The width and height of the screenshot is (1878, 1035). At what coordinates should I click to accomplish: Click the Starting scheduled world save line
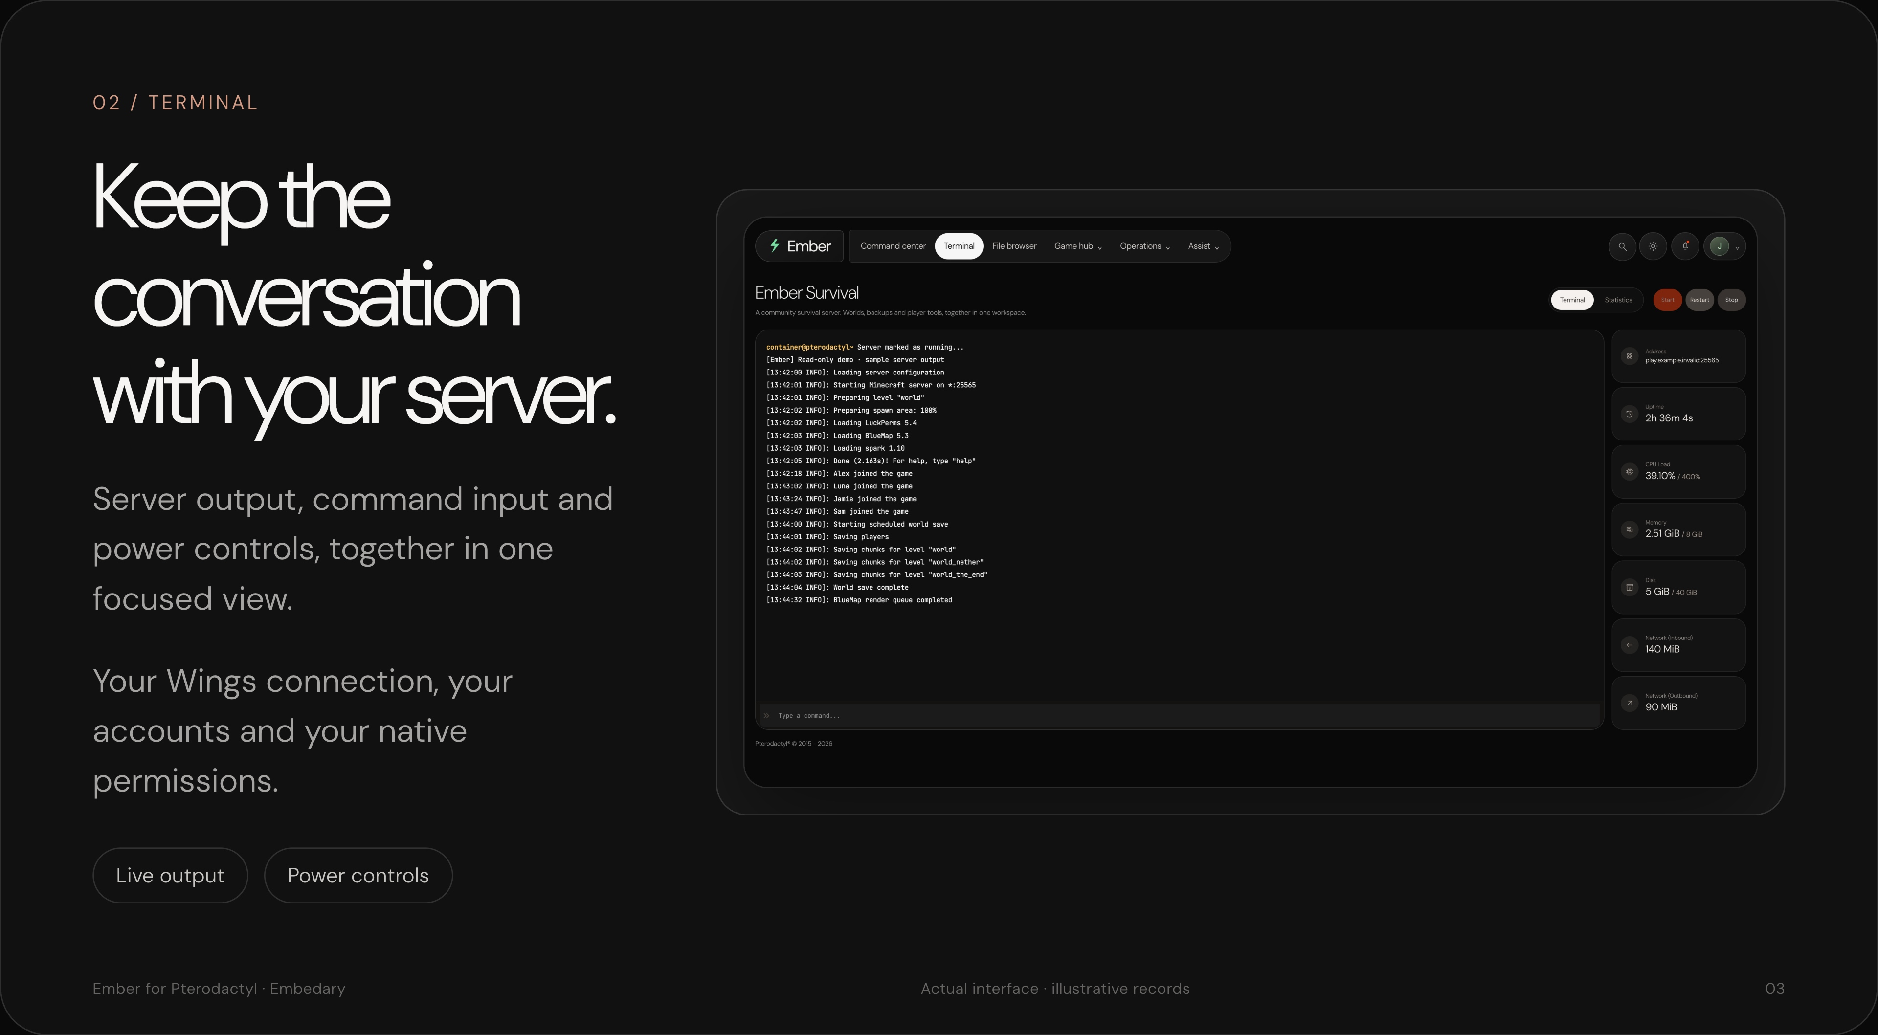pyautogui.click(x=857, y=524)
